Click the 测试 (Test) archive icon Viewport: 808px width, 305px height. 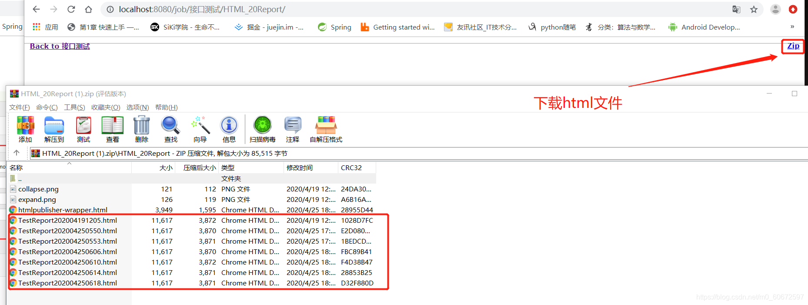(83, 129)
